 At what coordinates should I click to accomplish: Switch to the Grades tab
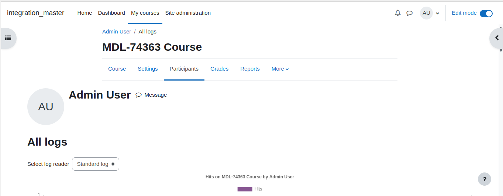[x=219, y=69]
